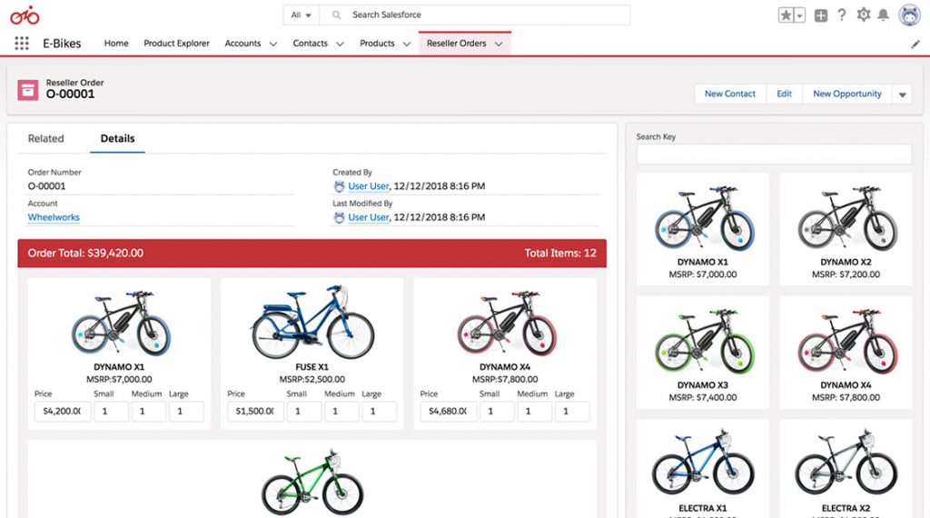Click the DYNAMO X1 order item Small quantity field
The image size is (930, 518).
tap(111, 411)
